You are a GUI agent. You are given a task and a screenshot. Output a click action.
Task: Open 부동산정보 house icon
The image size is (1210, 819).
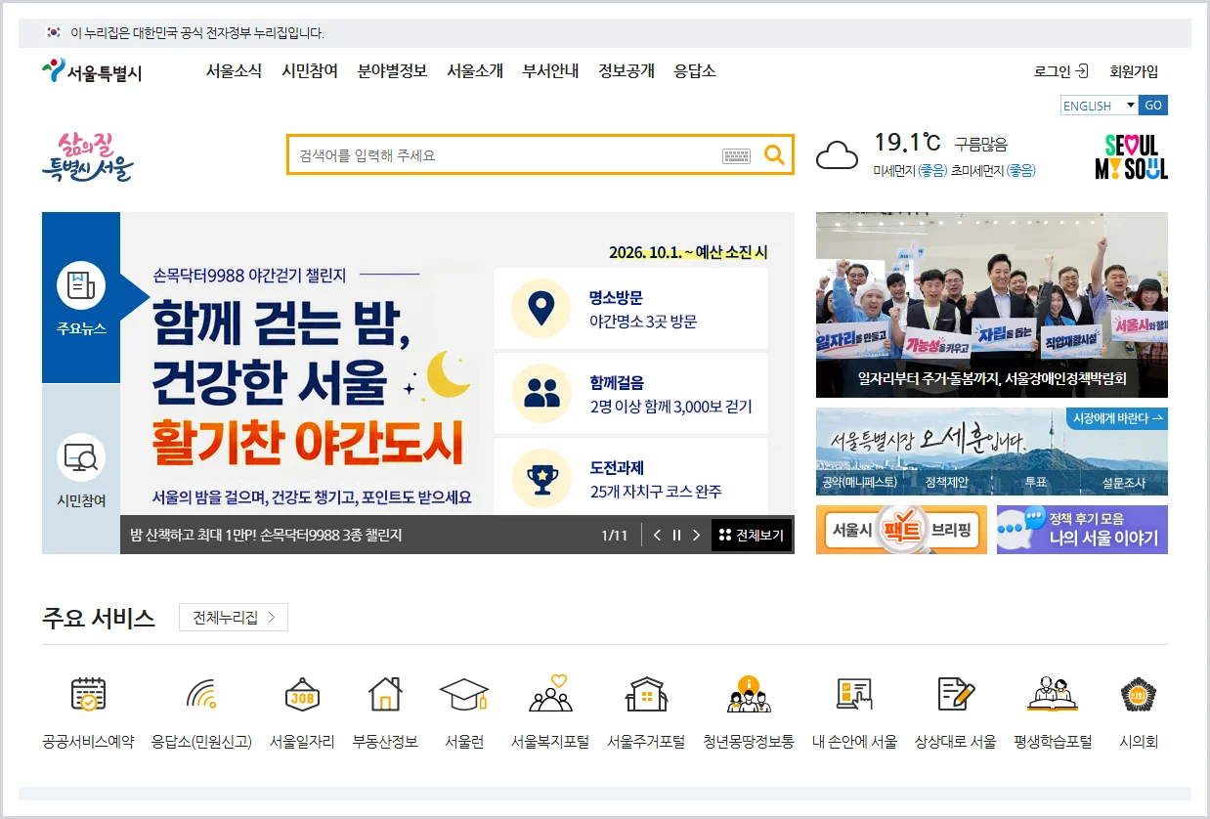(385, 694)
